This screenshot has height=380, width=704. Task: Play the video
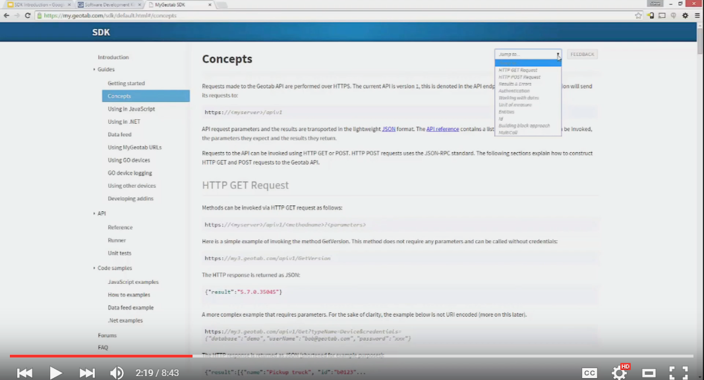[56, 373]
